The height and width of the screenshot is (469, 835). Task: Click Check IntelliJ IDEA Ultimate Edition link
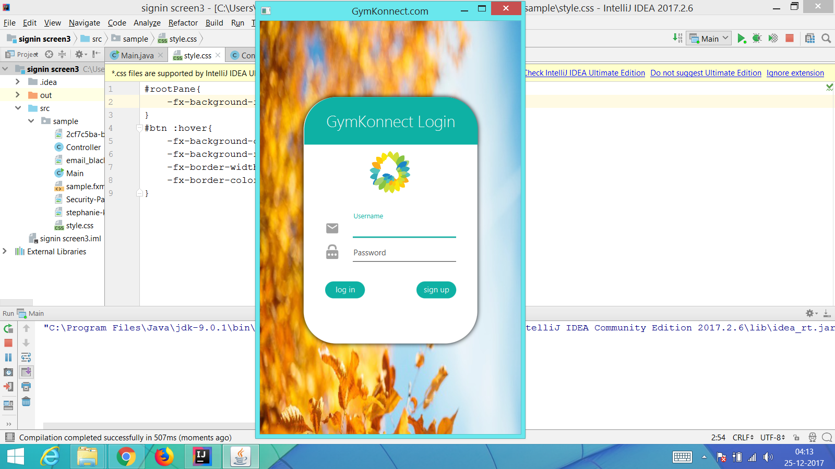point(585,73)
